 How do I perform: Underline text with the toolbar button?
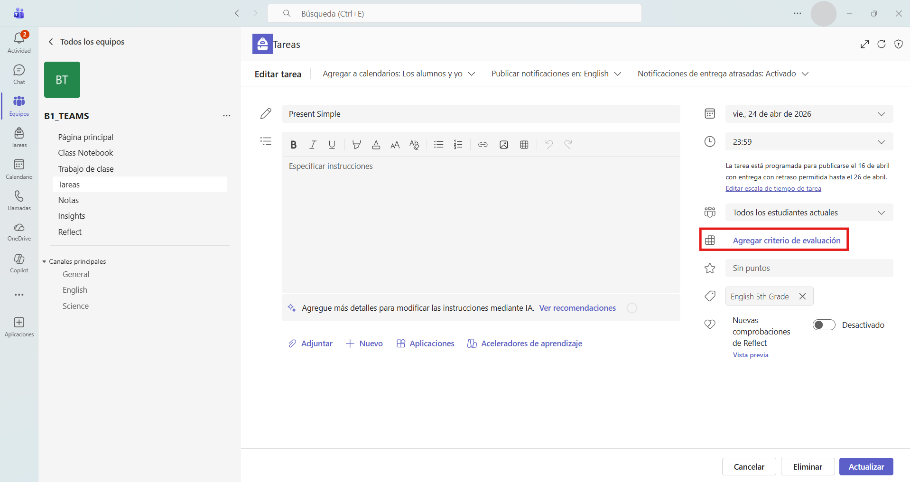(x=332, y=145)
